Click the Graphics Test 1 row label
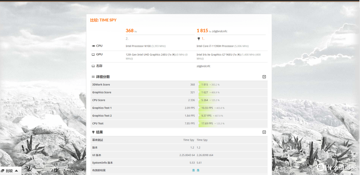The height and width of the screenshot is (175, 360). 102,108
